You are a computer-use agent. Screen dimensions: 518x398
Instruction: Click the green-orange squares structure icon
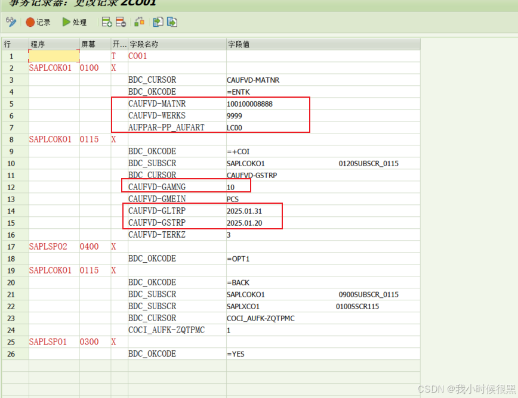(140, 22)
